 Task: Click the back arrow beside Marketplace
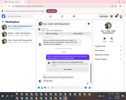[x=3, y=22]
